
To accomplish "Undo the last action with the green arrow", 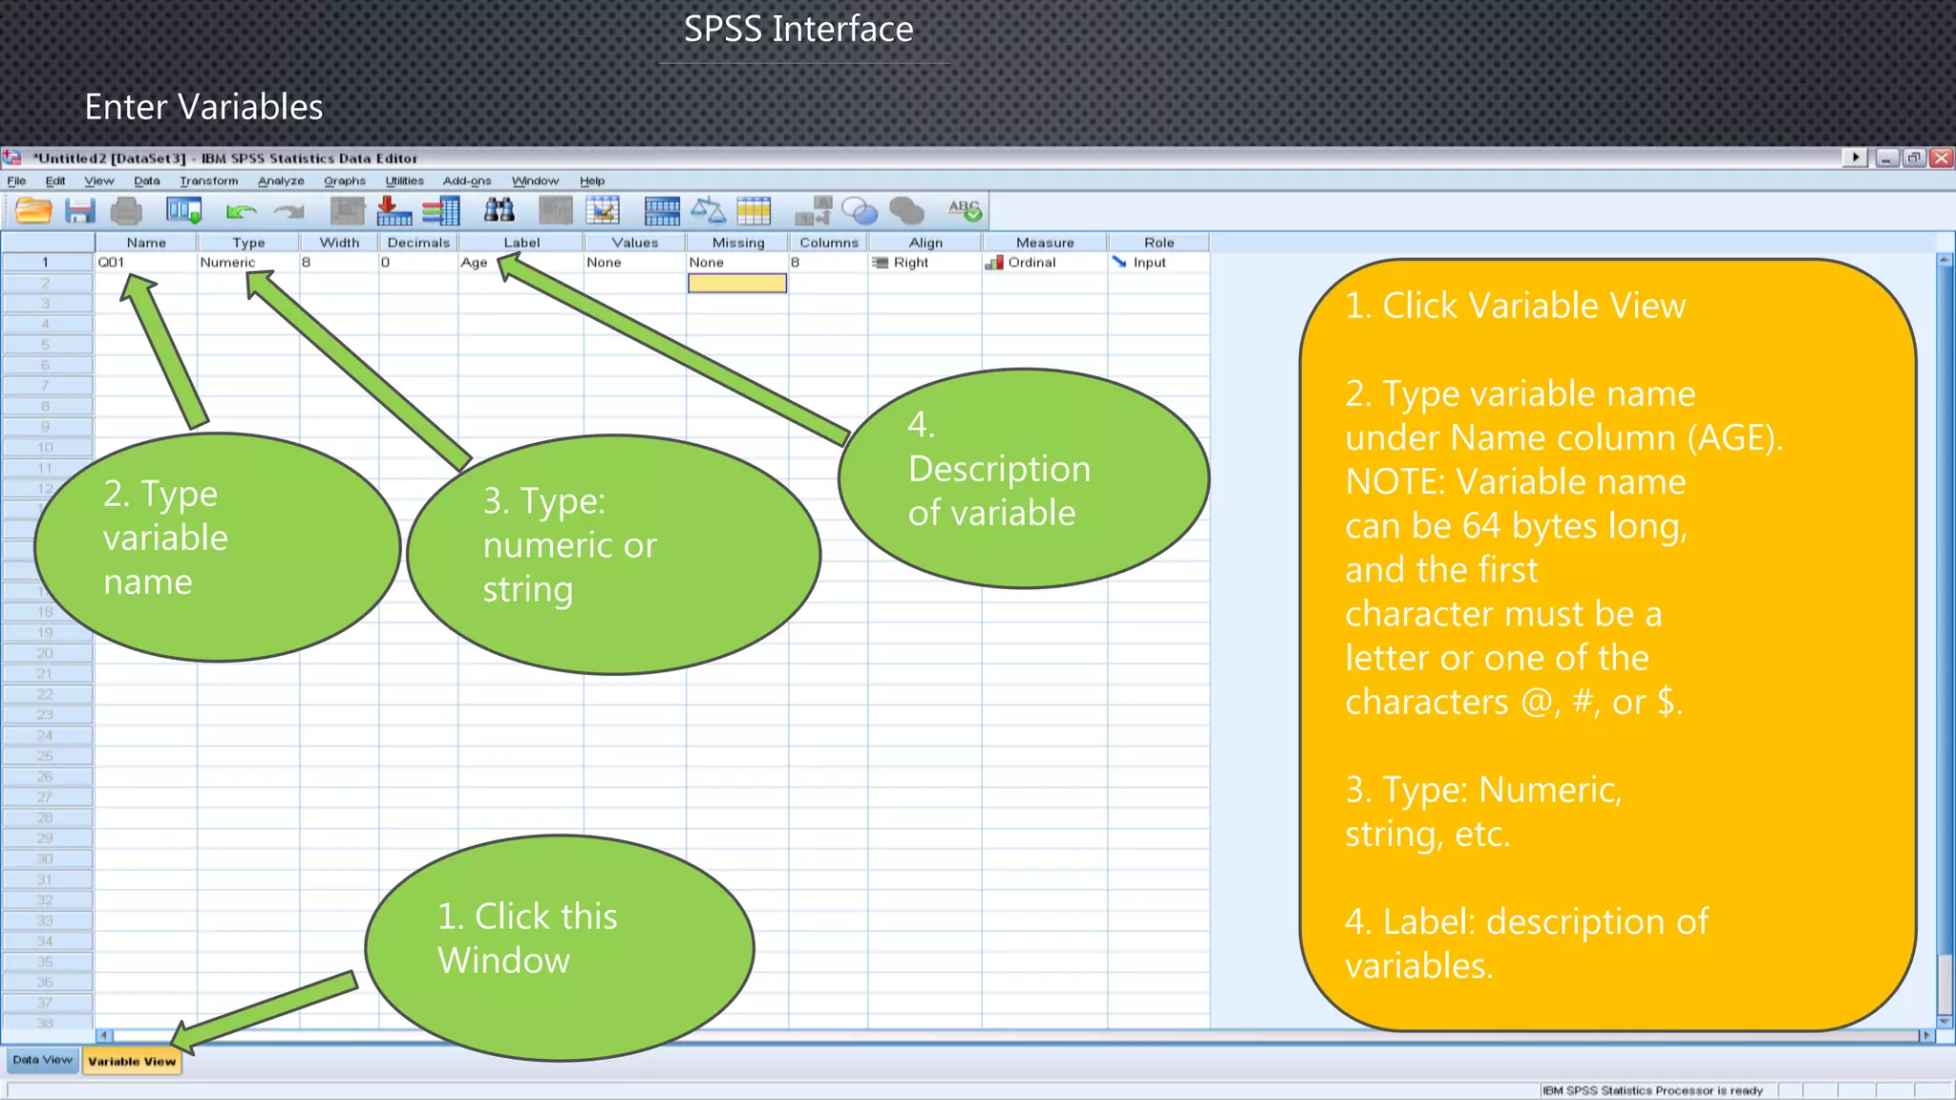I will [x=241, y=211].
